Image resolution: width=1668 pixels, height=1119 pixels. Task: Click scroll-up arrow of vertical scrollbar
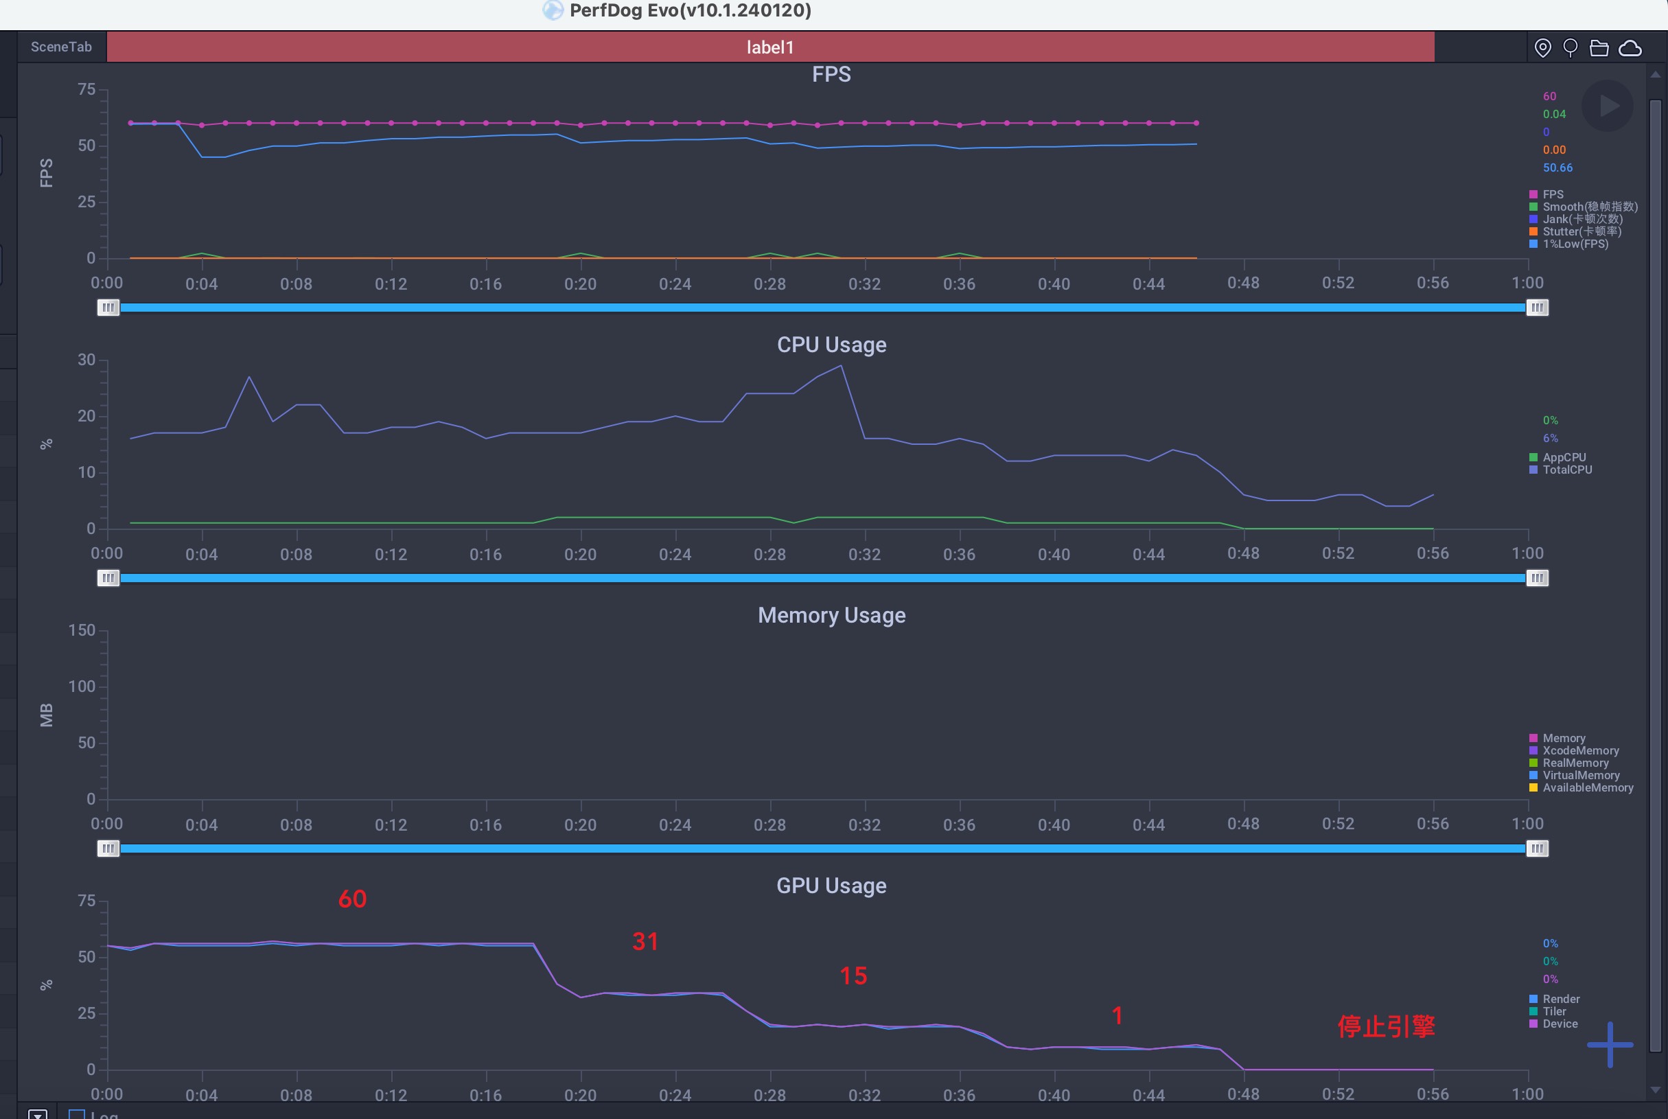[1655, 74]
